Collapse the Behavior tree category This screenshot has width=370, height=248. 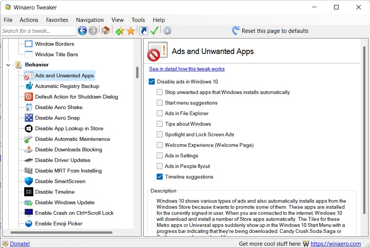(x=8, y=65)
